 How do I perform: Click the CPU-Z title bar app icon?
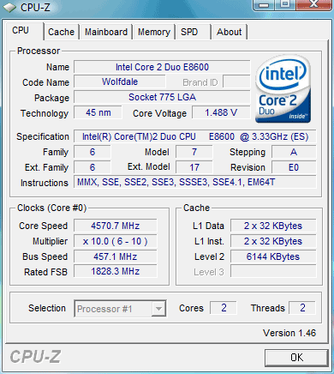pyautogui.click(x=9, y=8)
